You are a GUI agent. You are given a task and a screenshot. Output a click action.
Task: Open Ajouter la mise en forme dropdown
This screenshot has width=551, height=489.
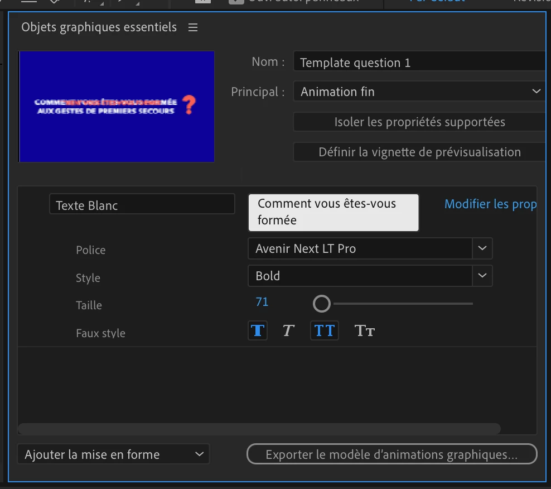tap(114, 454)
